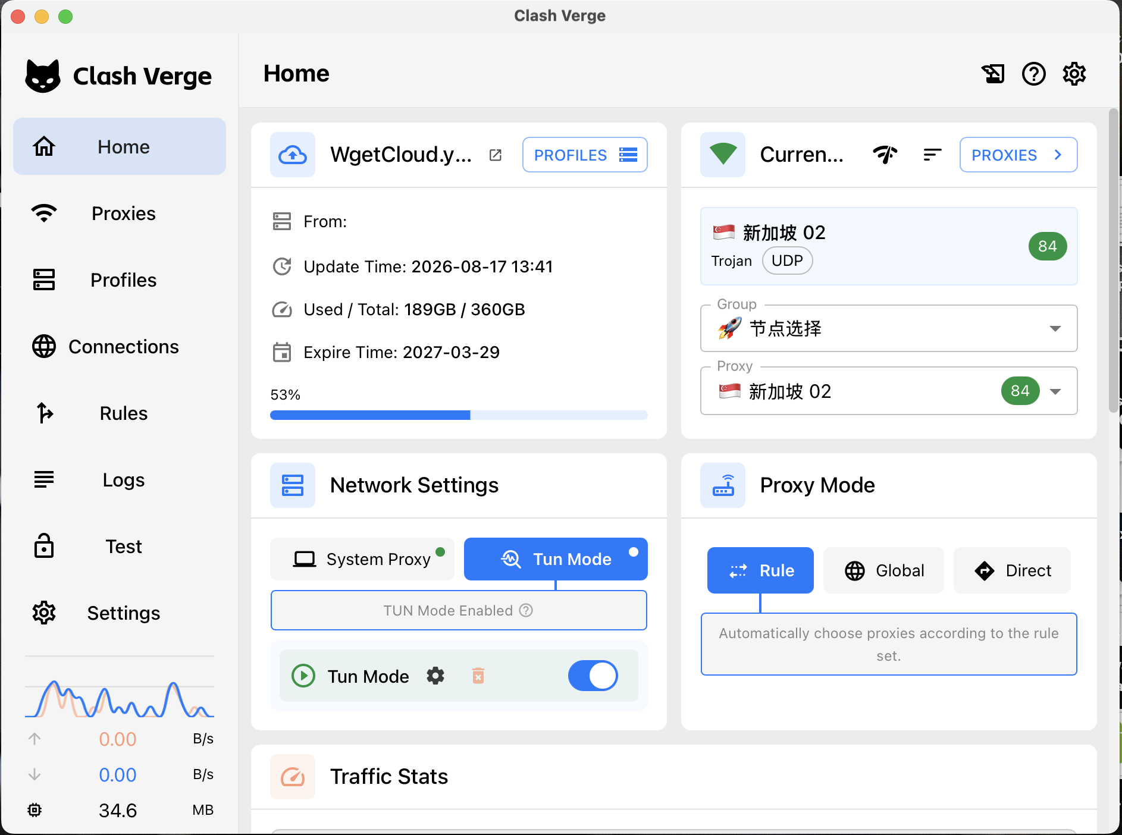
Task: Expand the Proxy 新加坡 02 dropdown
Action: click(889, 391)
